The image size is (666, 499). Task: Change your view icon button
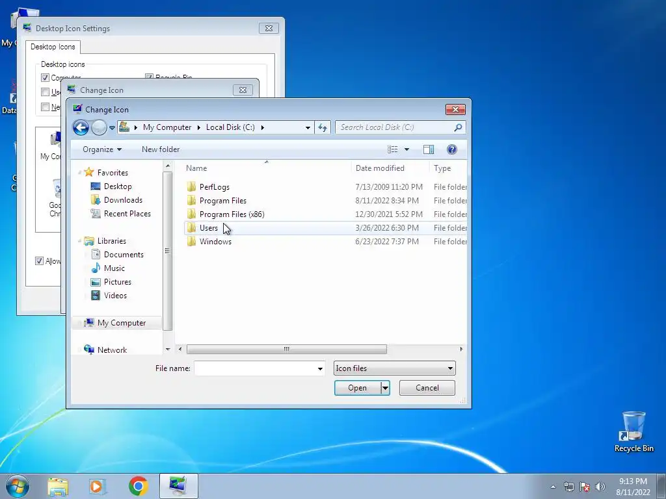tap(392, 149)
